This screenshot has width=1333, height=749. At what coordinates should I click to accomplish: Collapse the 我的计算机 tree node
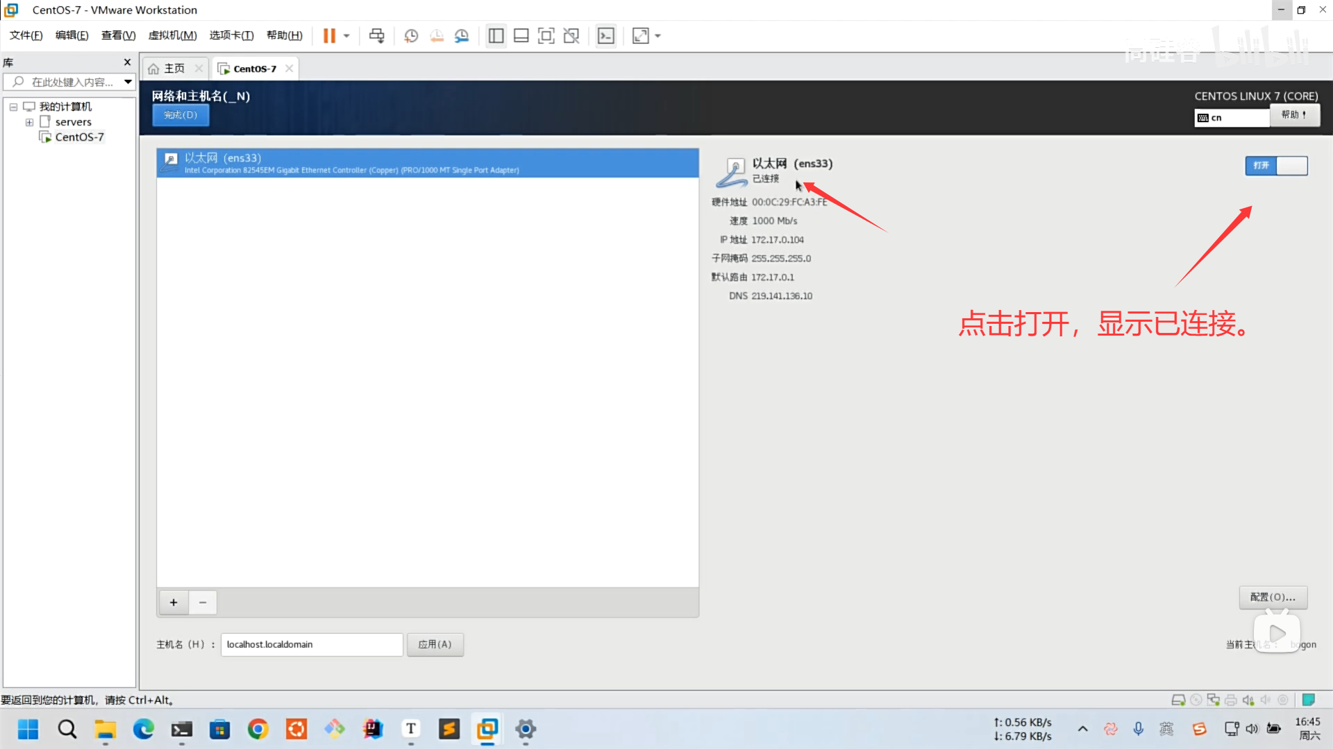coord(13,107)
